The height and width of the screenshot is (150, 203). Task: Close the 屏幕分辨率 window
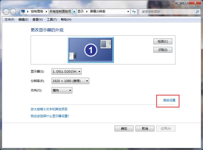pyautogui.click(x=195, y=3)
